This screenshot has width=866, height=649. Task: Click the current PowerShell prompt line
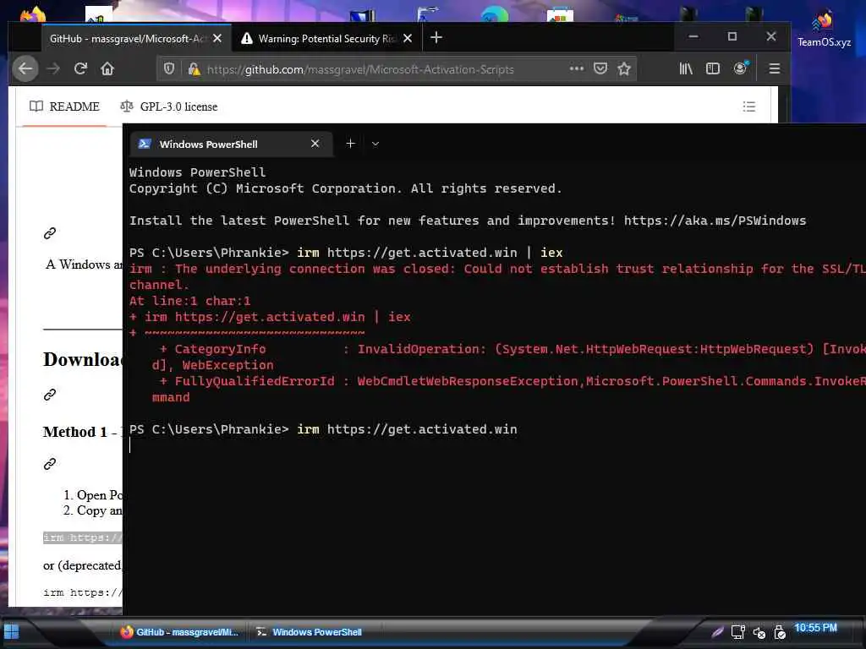tap(323, 429)
